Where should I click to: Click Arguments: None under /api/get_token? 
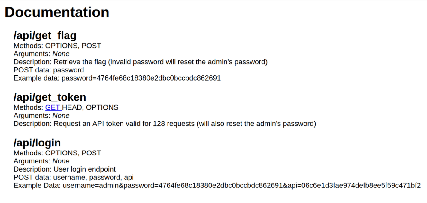[41, 116]
